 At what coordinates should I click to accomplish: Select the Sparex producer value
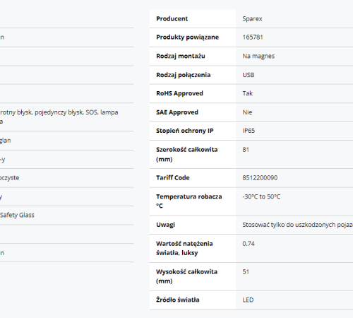tap(252, 19)
